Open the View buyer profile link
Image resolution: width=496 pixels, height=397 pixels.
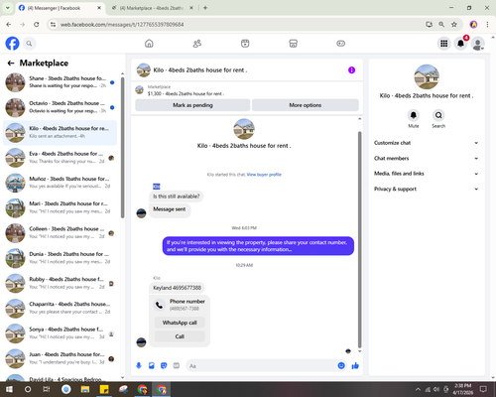pyautogui.click(x=264, y=175)
